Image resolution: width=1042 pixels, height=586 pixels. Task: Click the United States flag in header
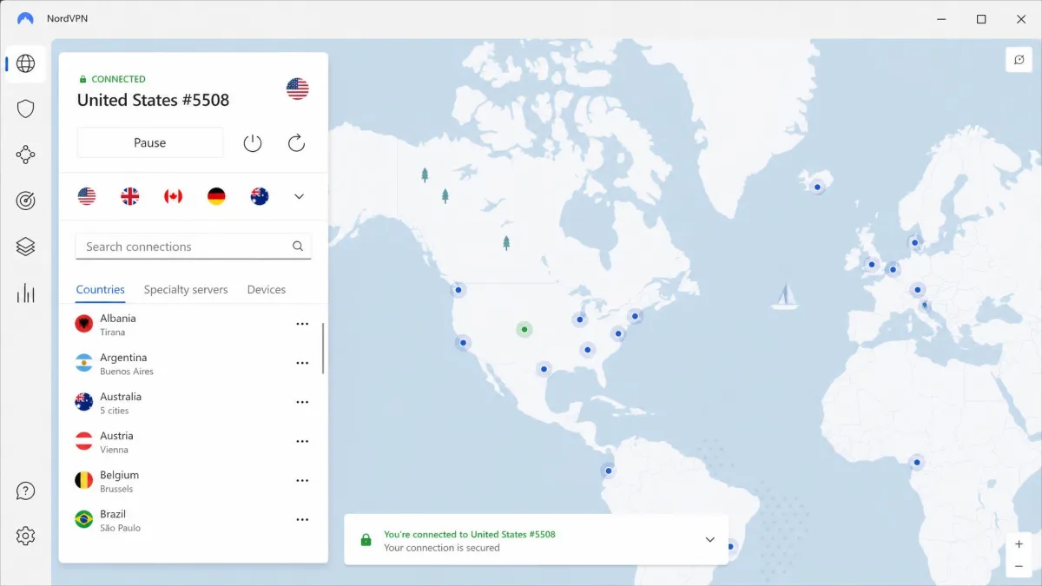297,89
